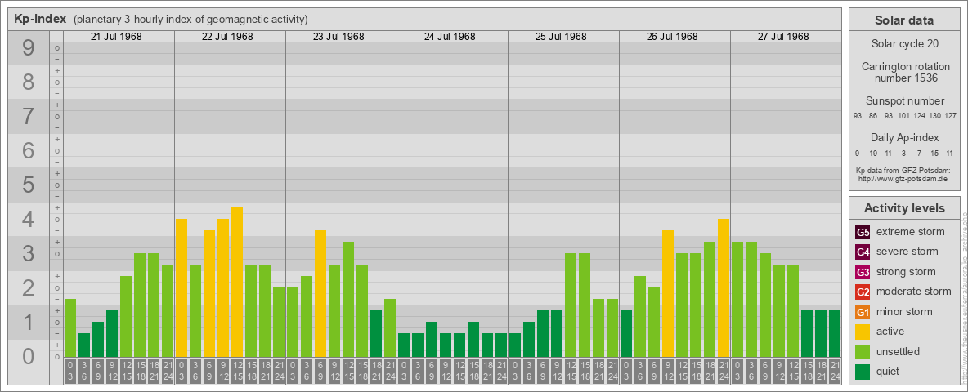Select the light green unsettled level swatch
The width and height of the screenshot is (968, 392).
863,352
